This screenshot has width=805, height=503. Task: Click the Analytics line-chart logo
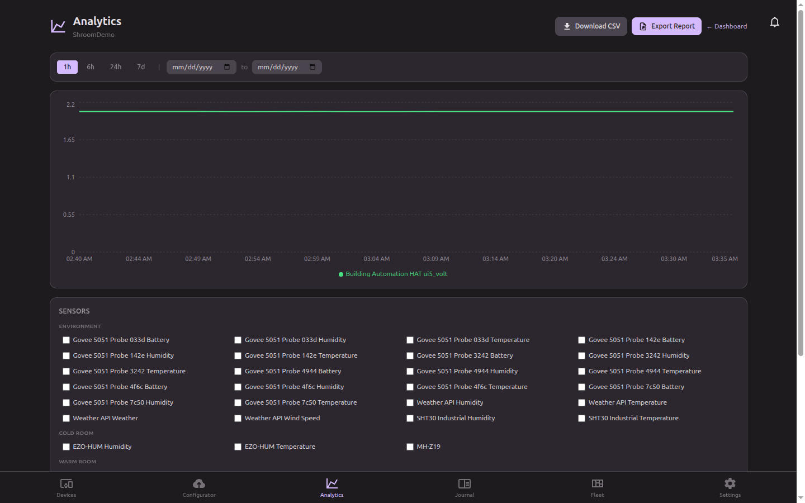58,26
